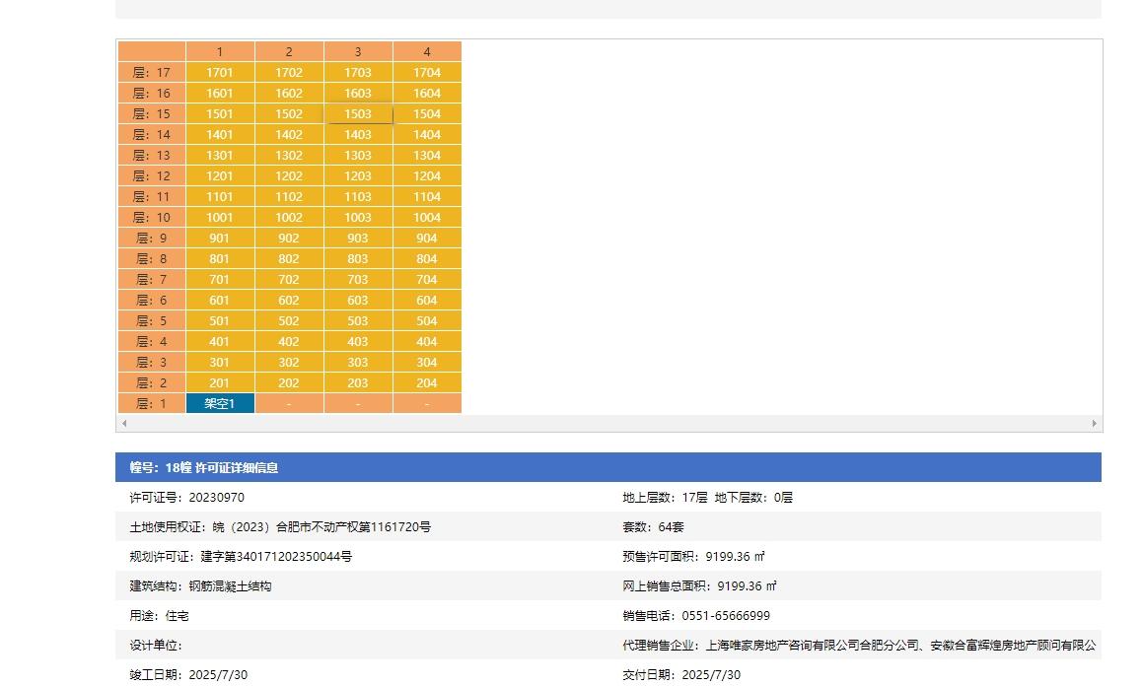The width and height of the screenshot is (1142, 686).
Task: Click land certificate text 皖(2023)合肥市不动产权第1161720号
Action: [321, 526]
